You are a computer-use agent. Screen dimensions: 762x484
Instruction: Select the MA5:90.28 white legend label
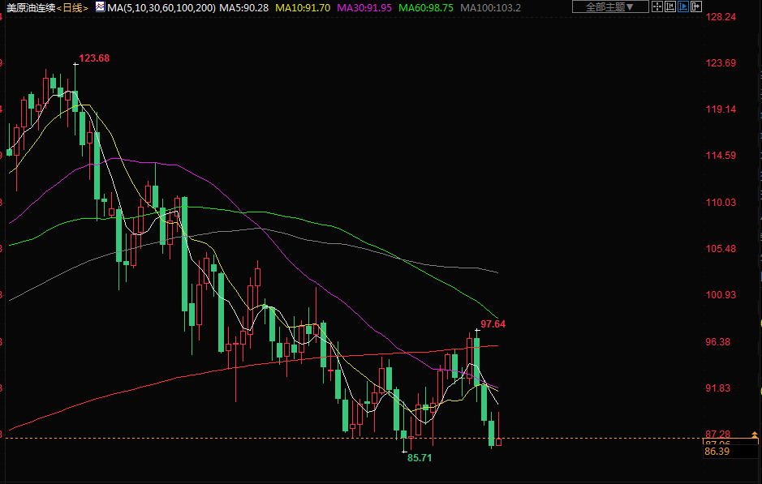(244, 7)
